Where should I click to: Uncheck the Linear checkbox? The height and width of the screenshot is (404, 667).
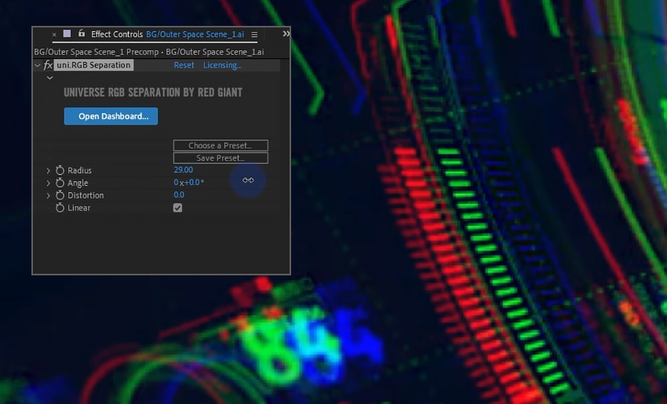tap(178, 208)
